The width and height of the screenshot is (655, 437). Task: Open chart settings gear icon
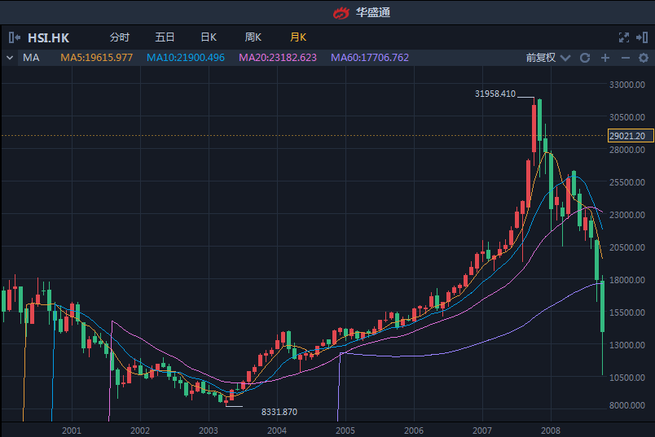click(644, 58)
